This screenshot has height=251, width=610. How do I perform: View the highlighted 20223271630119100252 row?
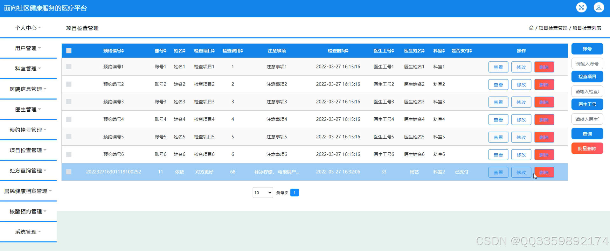498,172
